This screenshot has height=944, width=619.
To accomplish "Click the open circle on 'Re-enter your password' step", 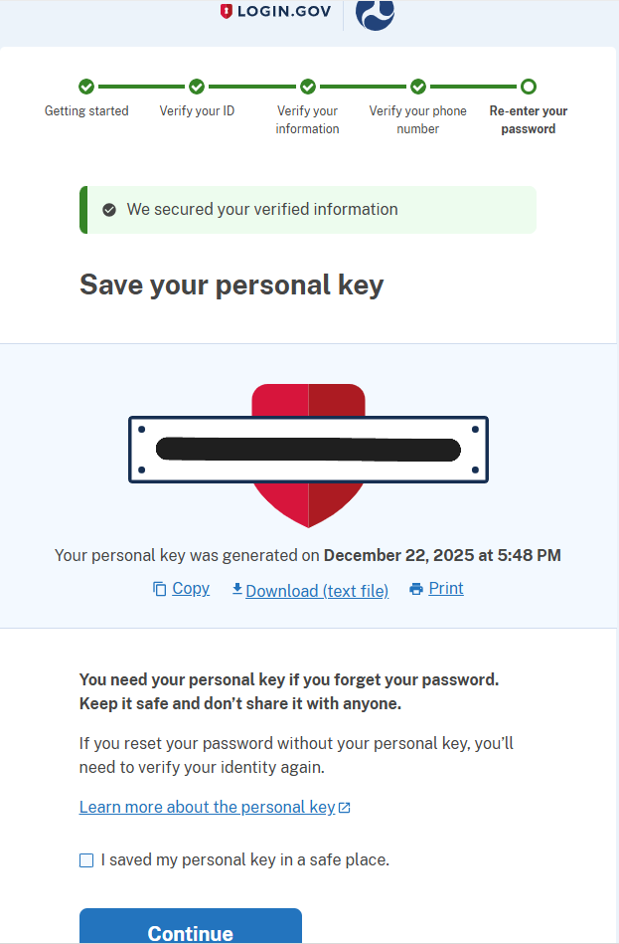I will pyautogui.click(x=528, y=87).
